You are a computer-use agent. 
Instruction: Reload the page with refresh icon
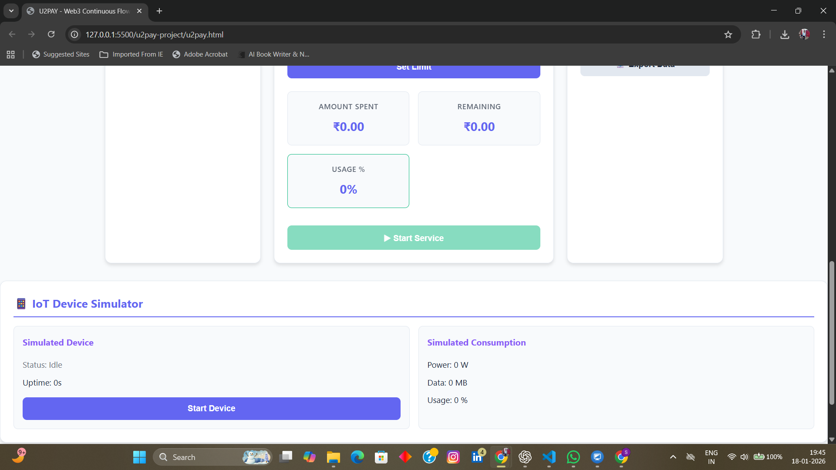tap(51, 34)
